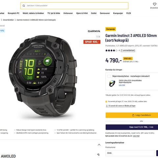Click the Smartklokker breadcrumb link

pos(9,20)
